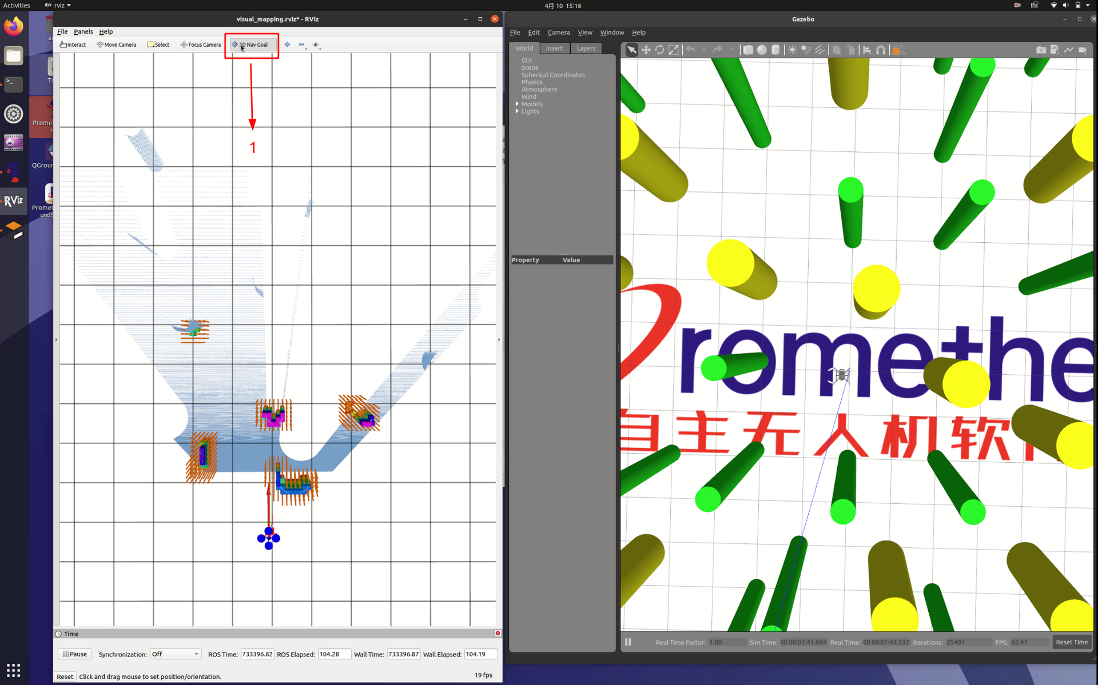Select Gazebo scale mode tool

pyautogui.click(x=674, y=50)
